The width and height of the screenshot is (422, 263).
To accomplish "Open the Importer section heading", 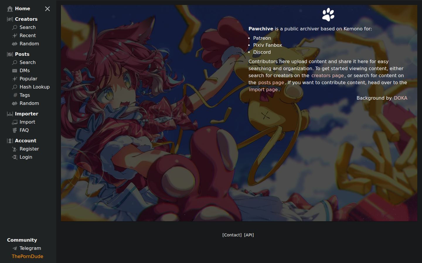I will click(26, 114).
